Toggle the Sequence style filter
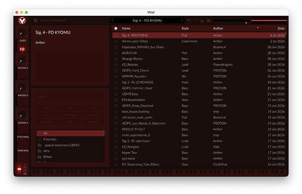This screenshot has width=302, height=194. (x=93, y=115)
